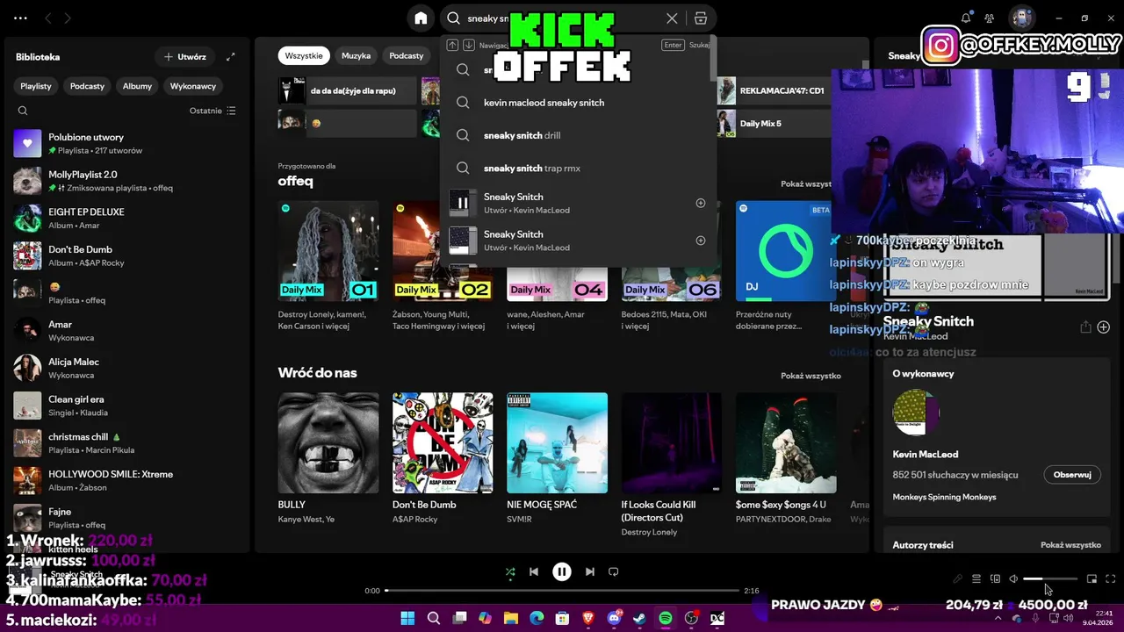Pause playback with the center button

pos(562,571)
